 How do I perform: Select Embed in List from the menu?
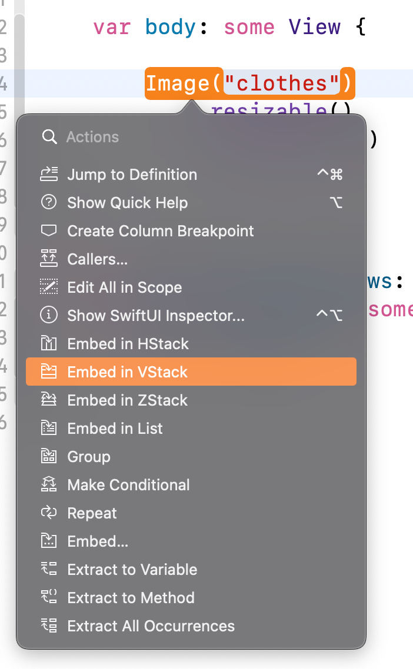(x=115, y=428)
